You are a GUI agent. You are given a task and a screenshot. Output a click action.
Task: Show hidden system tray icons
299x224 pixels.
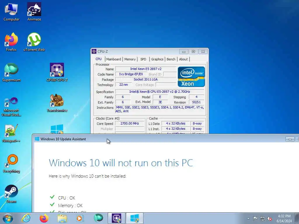coord(248,218)
